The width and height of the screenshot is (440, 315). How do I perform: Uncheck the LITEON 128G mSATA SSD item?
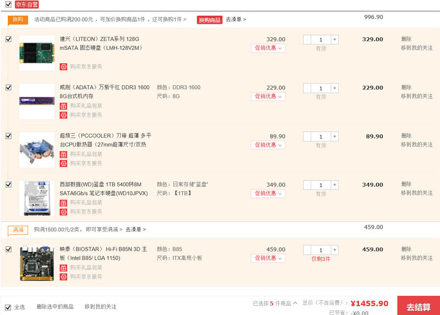[8, 39]
